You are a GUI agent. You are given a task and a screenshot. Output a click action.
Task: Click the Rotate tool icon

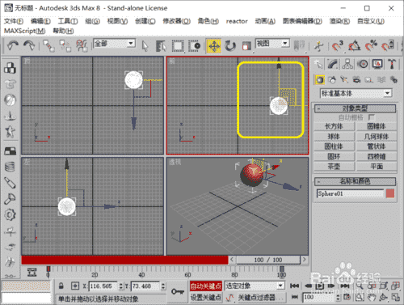(x=229, y=46)
